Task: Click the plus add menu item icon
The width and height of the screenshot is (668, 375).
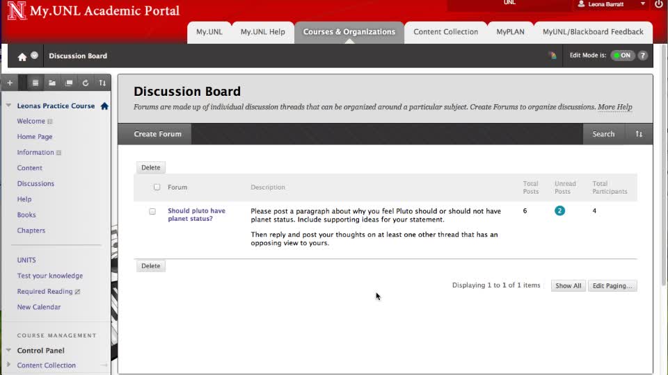Action: click(10, 83)
